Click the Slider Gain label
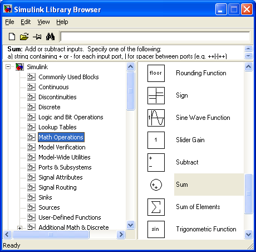The width and height of the screenshot is (256, 252). tap(190, 140)
